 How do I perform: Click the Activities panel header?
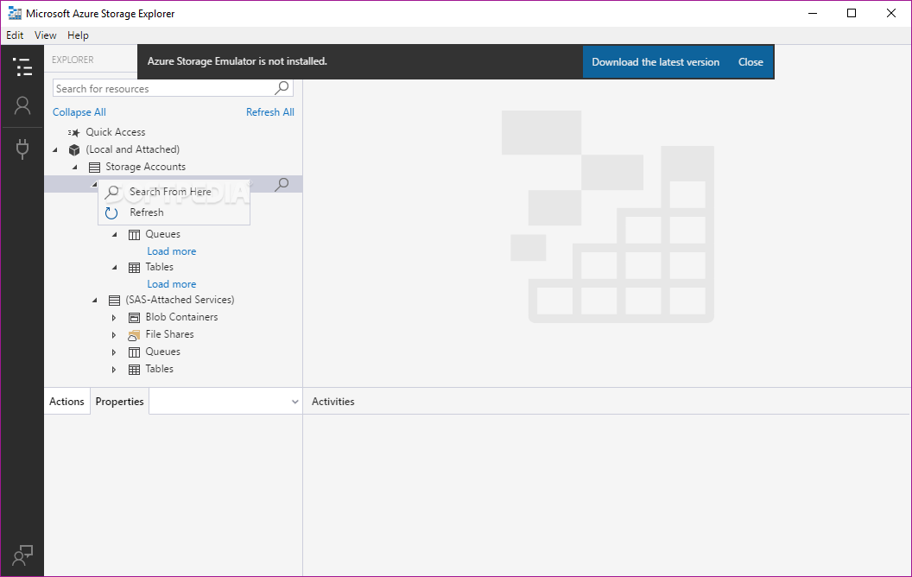point(332,402)
